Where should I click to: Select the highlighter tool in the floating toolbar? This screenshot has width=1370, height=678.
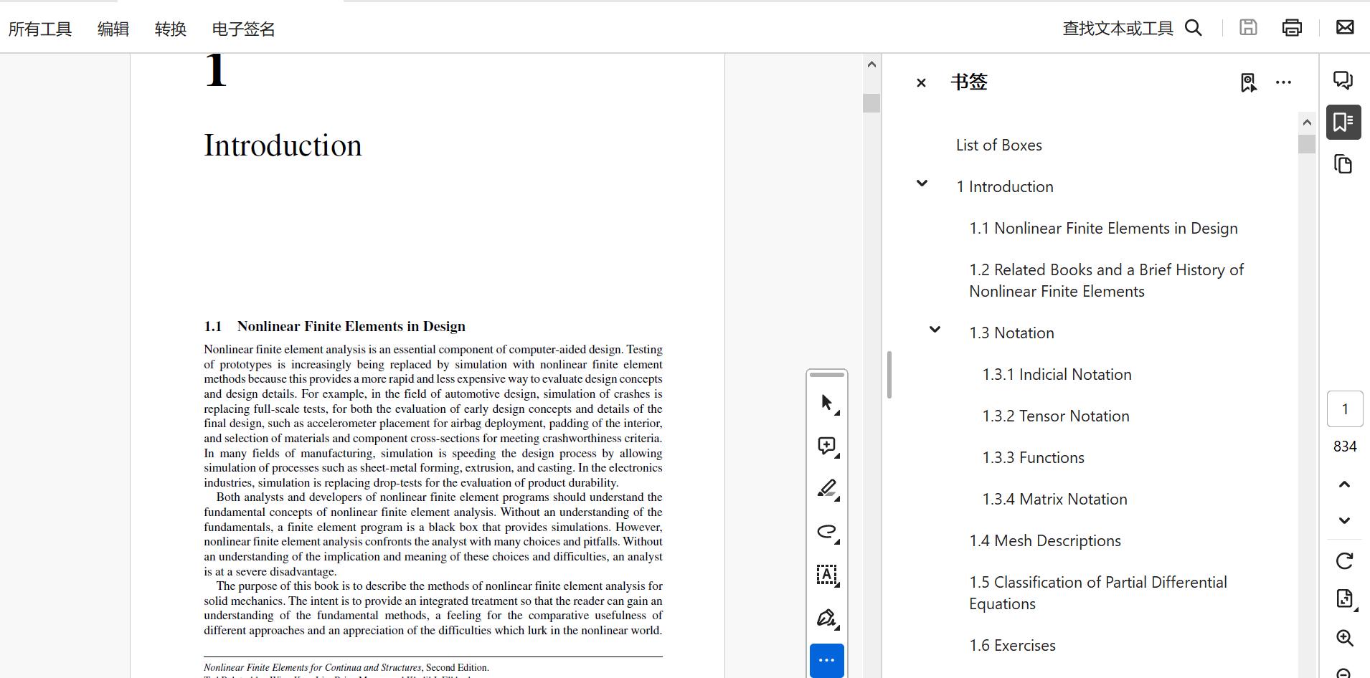[827, 489]
